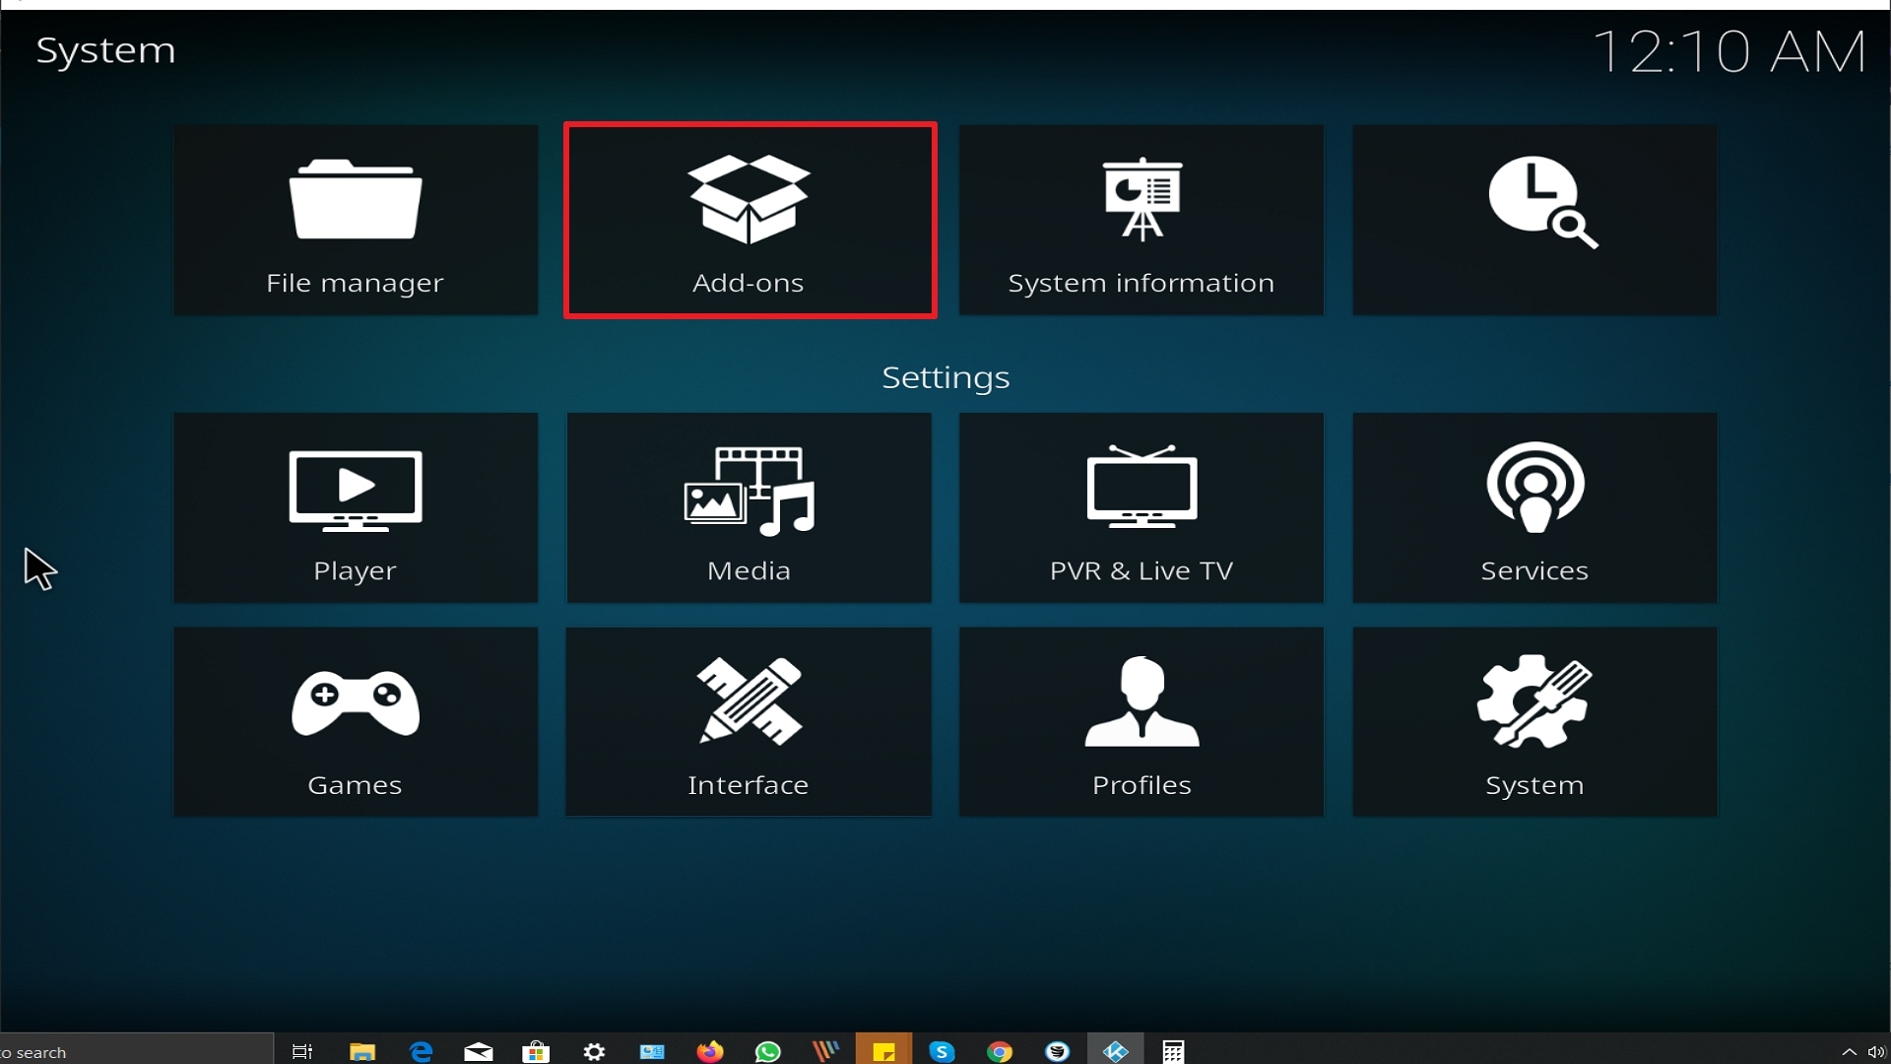
Task: Open the event log clock-magnifier tile
Action: point(1534,220)
